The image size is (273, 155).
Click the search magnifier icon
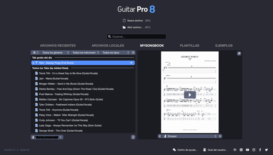click(x=110, y=37)
